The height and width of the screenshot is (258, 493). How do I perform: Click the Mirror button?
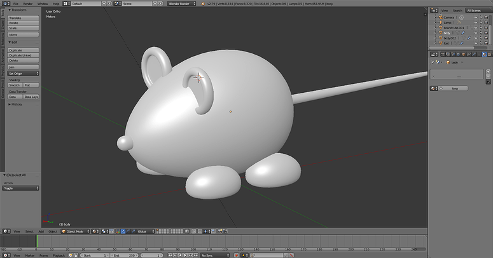pyautogui.click(x=23, y=34)
